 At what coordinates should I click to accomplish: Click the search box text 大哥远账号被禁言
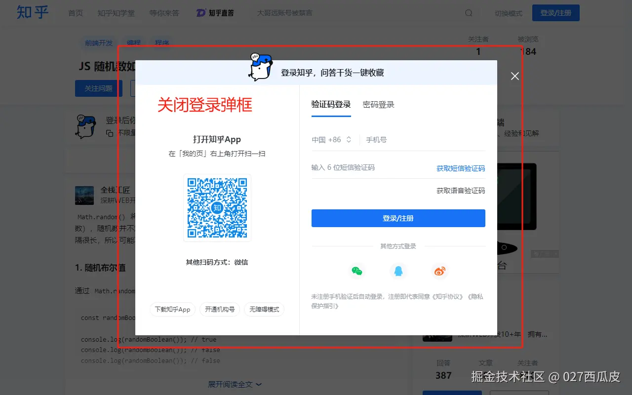tap(285, 13)
